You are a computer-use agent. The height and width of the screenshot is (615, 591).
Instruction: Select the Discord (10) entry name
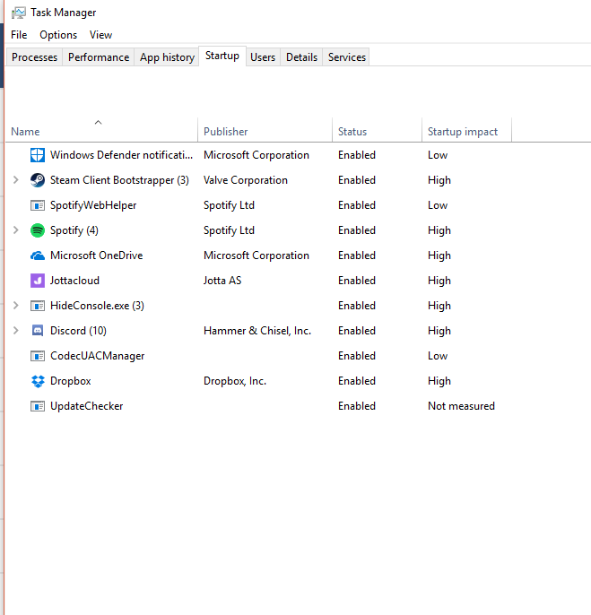tap(78, 331)
